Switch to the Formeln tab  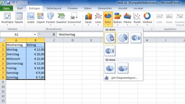(x=73, y=8)
